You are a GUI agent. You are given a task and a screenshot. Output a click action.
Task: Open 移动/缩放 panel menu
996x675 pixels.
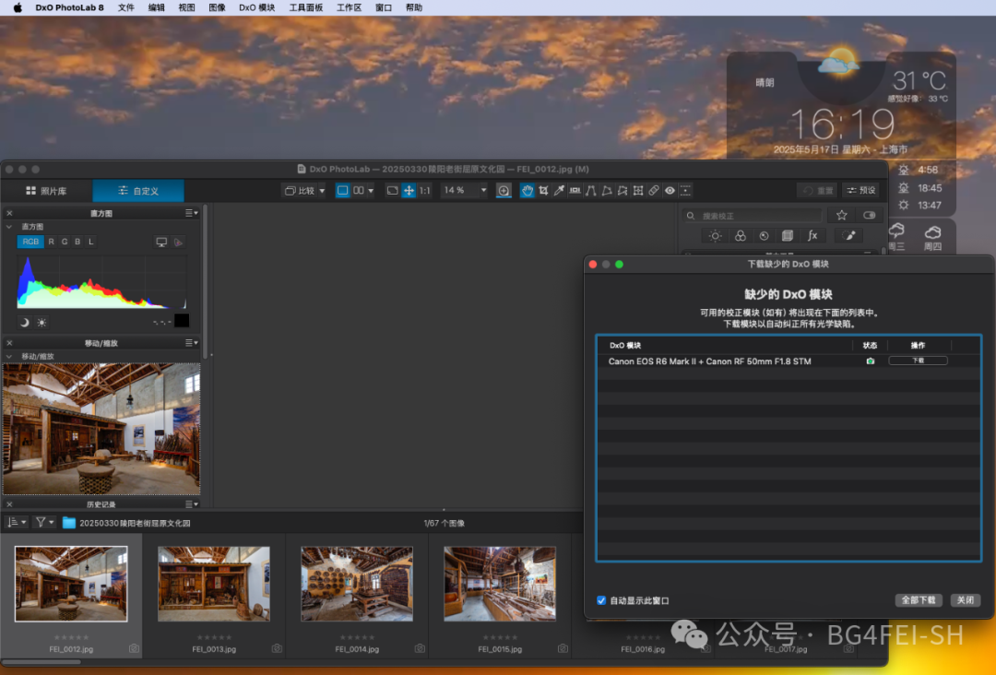(x=191, y=343)
